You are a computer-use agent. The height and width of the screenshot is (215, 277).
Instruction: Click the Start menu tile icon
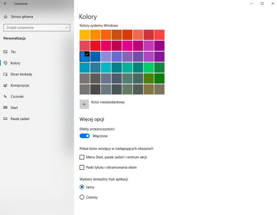[x=5, y=107]
